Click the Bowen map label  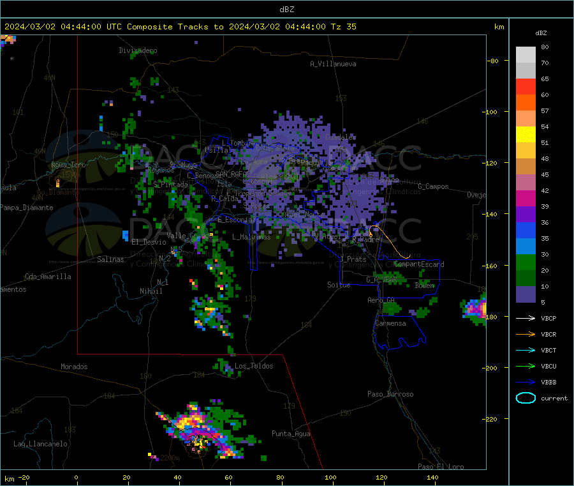[x=425, y=285]
